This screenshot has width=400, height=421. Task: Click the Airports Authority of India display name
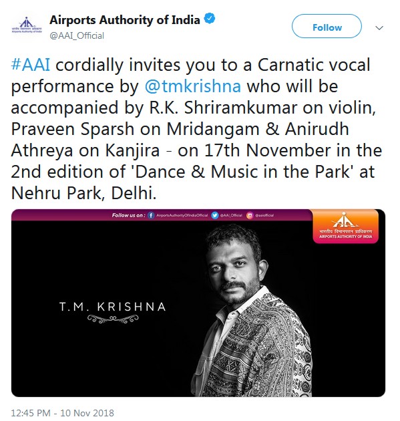[125, 20]
